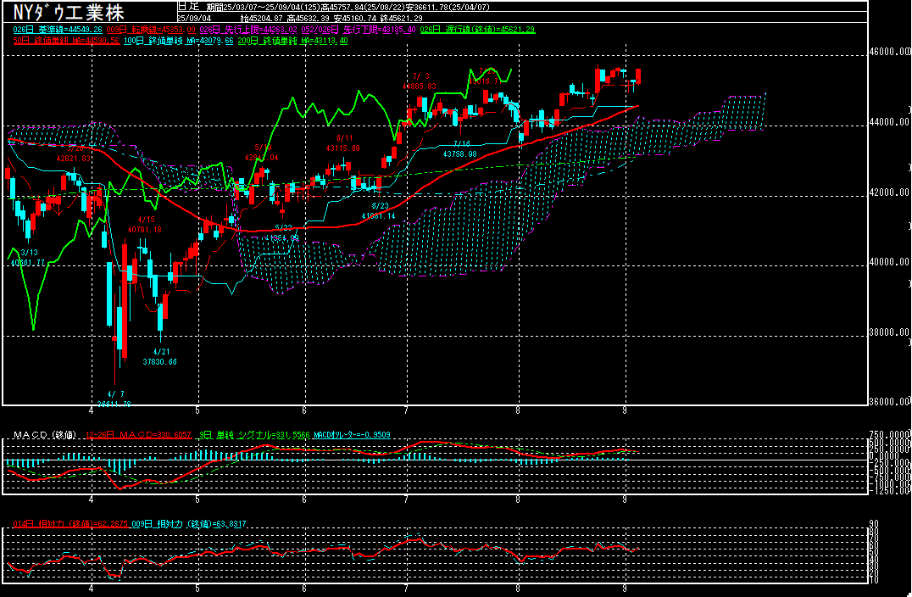The width and height of the screenshot is (912, 597).
Task: Click the 6/23 41981.14 low annotation
Action: coord(379,210)
